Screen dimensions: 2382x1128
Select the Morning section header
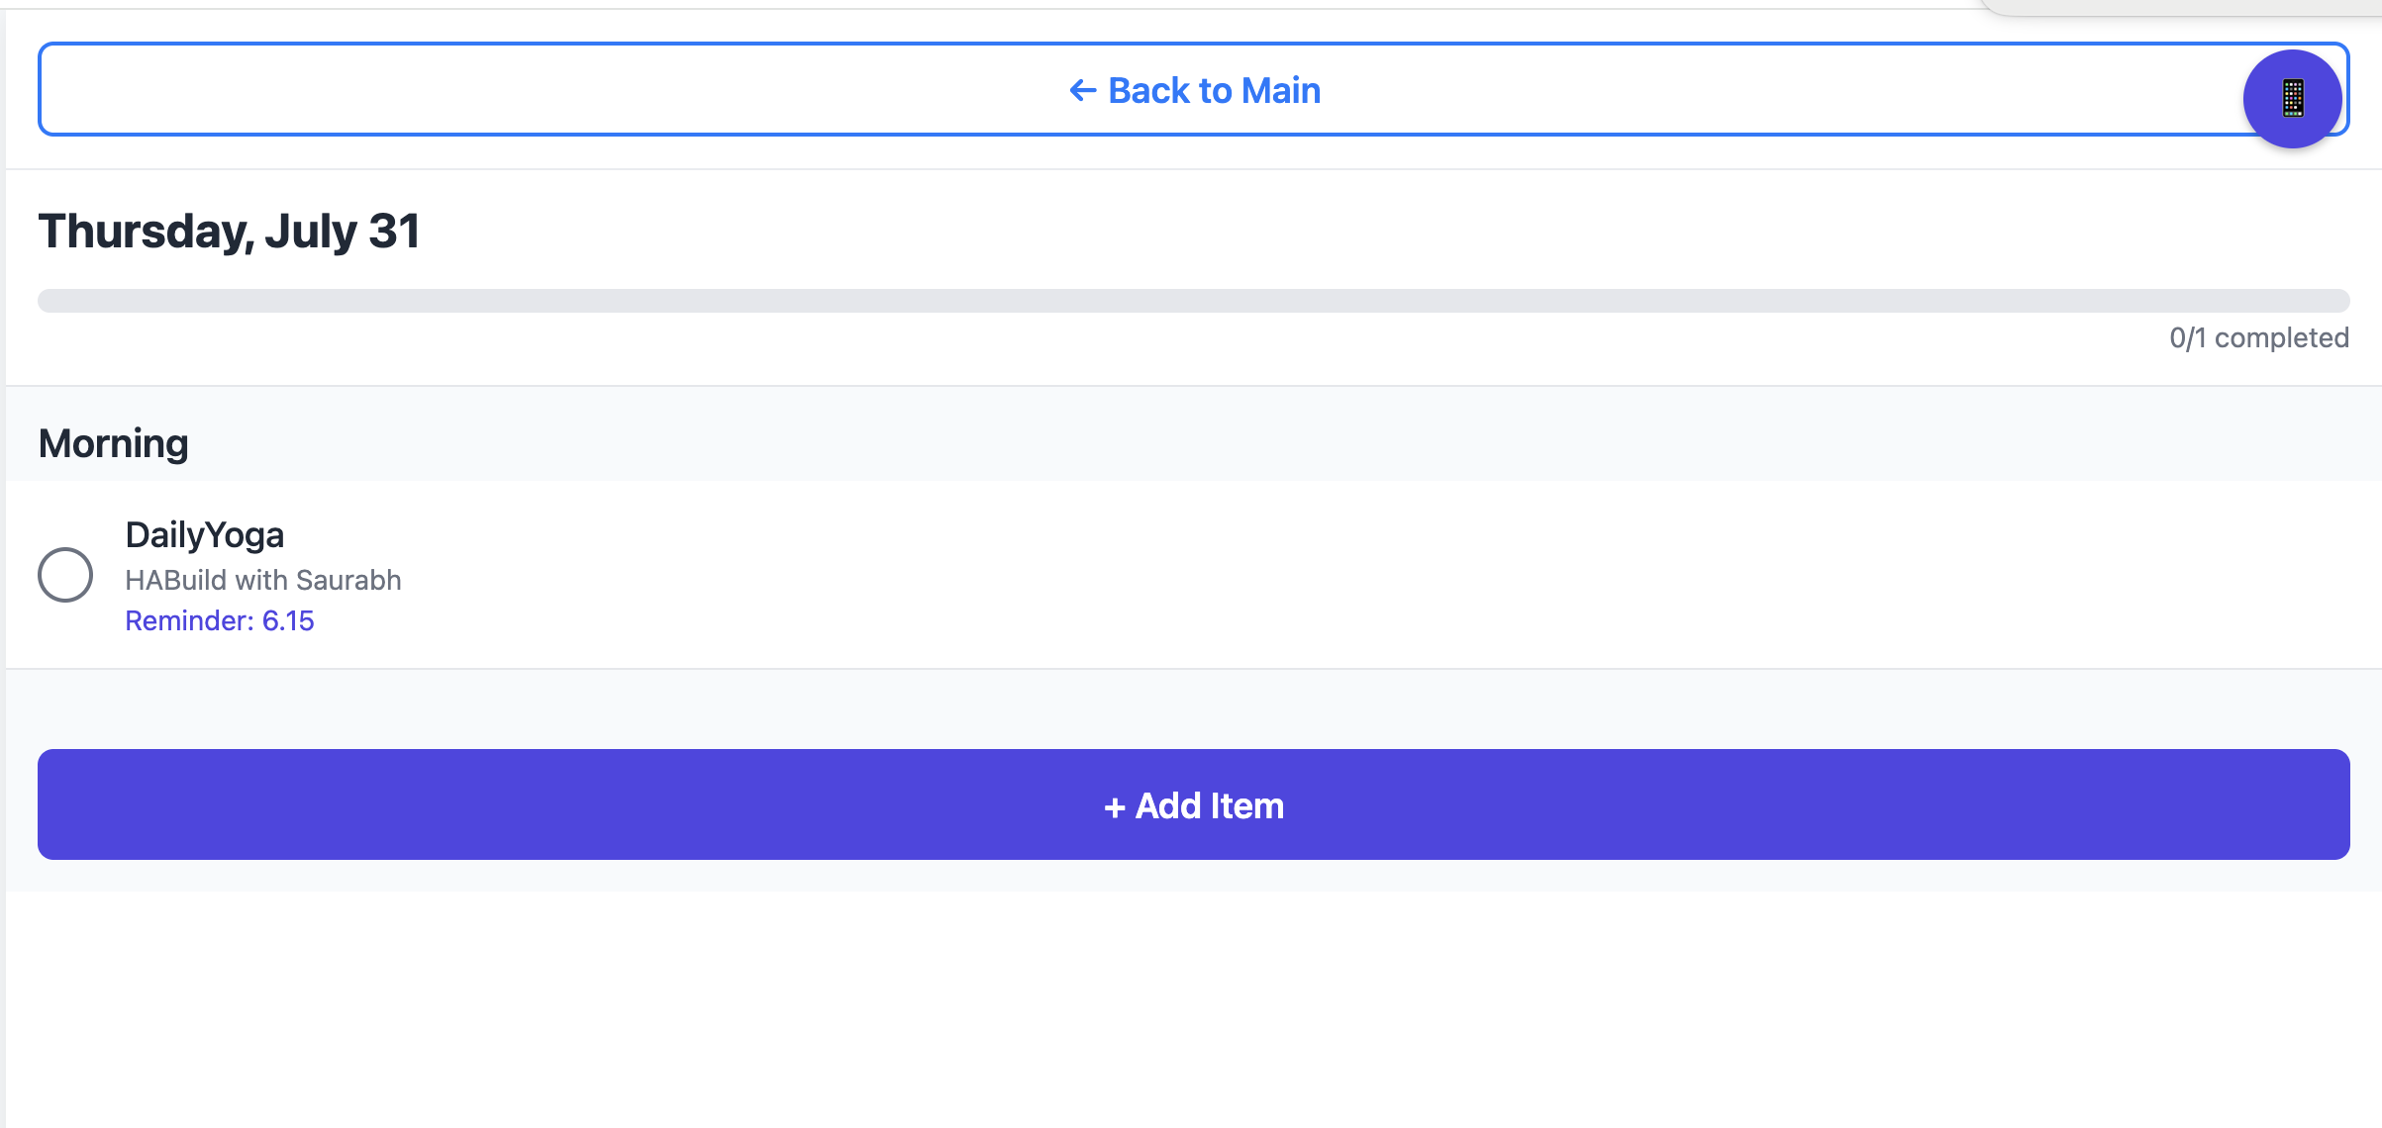[114, 443]
